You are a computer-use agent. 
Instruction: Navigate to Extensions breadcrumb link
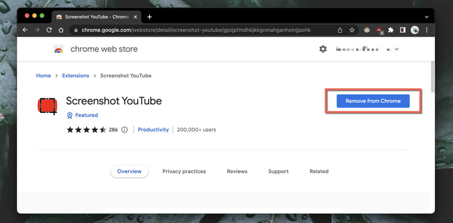pyautogui.click(x=76, y=76)
